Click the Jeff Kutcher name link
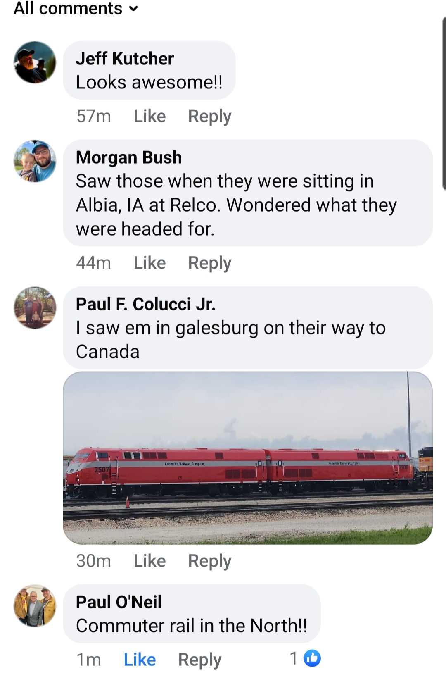 (125, 59)
